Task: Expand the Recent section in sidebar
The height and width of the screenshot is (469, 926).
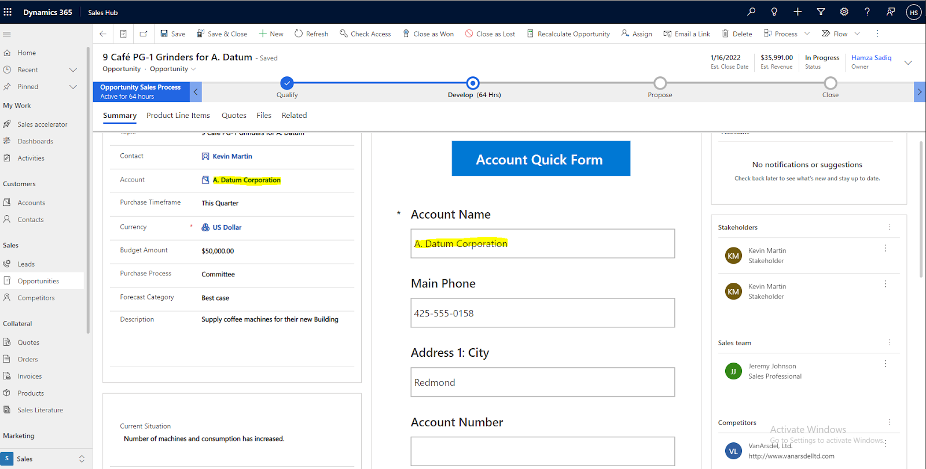Action: click(73, 70)
